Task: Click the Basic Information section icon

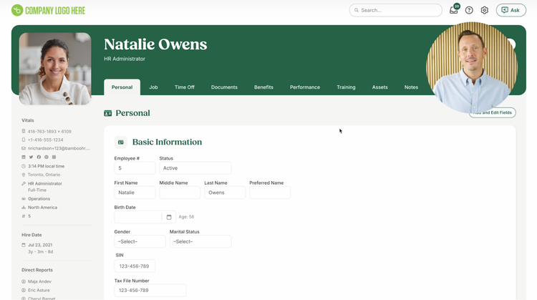Action: click(x=120, y=142)
